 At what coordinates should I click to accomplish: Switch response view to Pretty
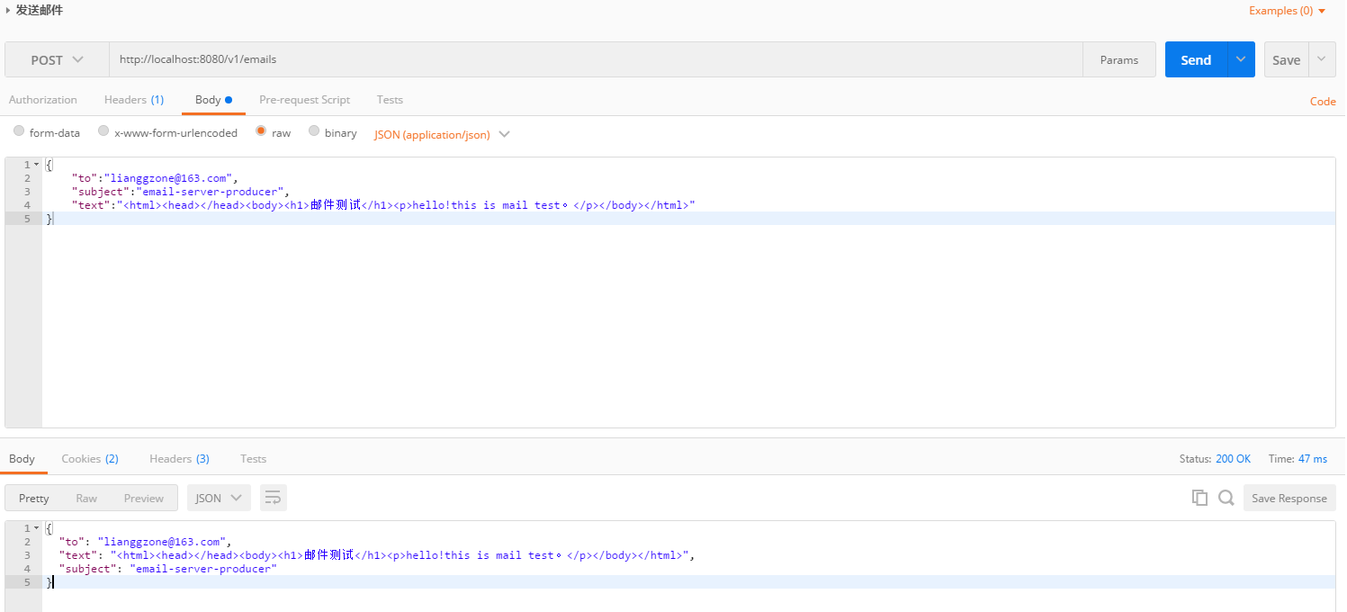coord(34,498)
